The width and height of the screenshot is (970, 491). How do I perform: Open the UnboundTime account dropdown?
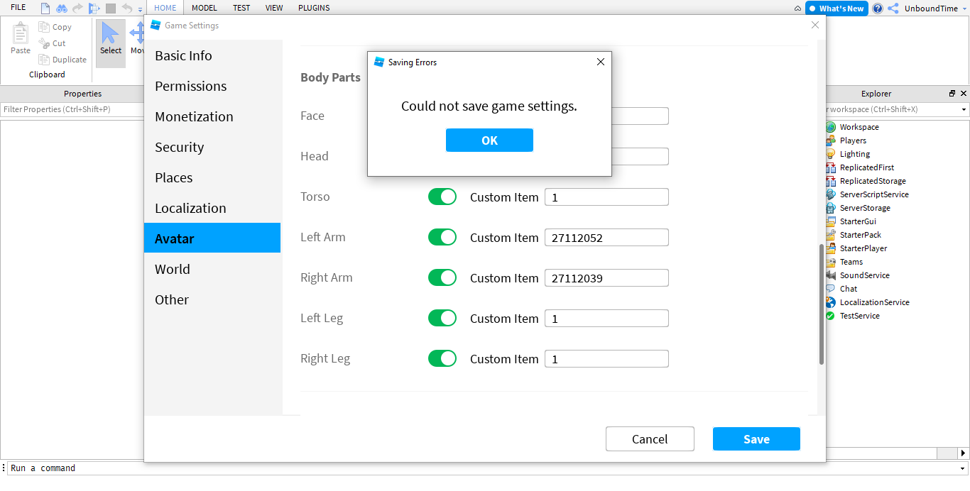coord(930,9)
